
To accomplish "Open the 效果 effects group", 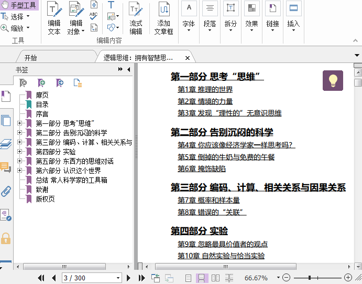I will tap(251, 17).
